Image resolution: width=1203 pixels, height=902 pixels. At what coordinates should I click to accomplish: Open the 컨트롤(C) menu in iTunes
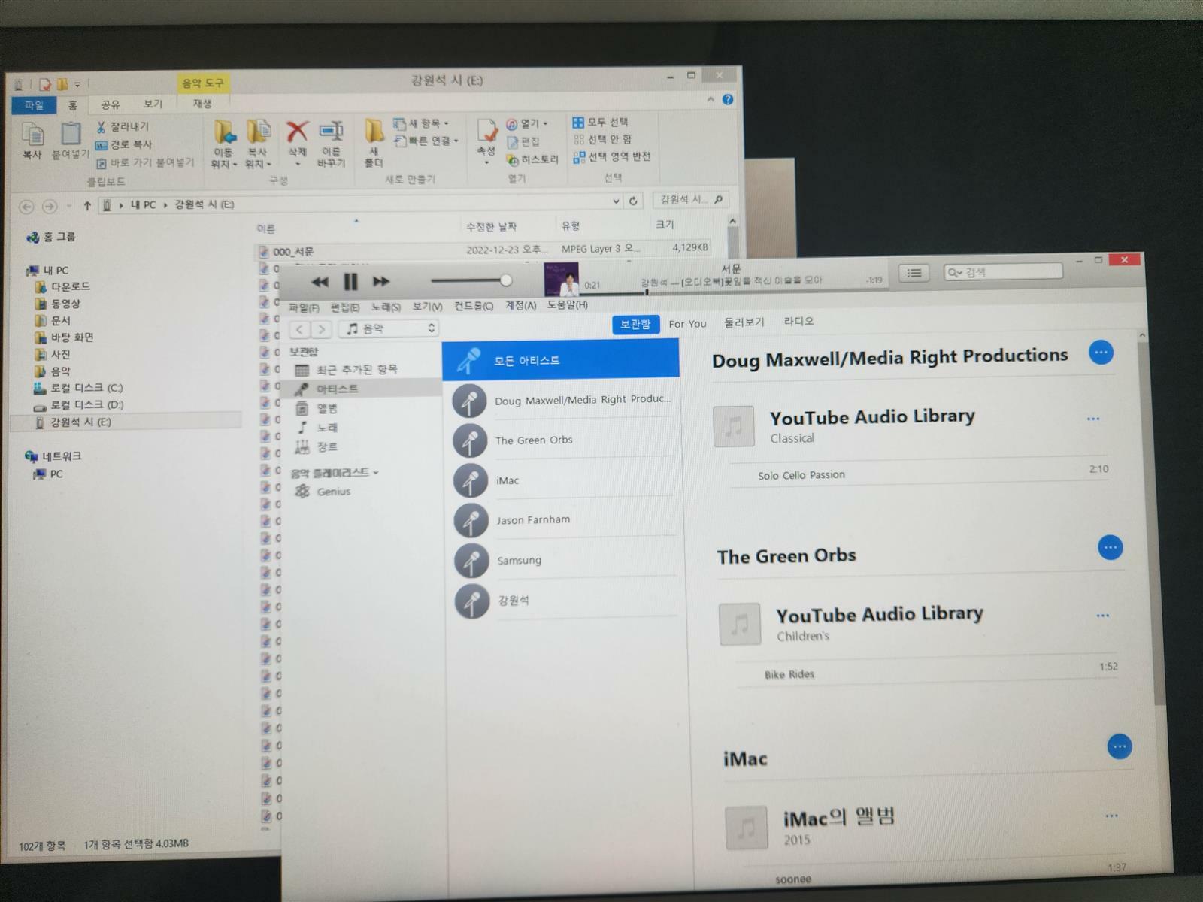474,306
